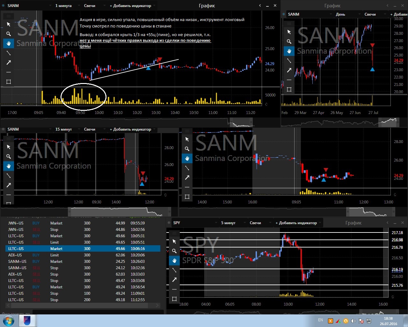Screen dimensions: 408x327
Task: Toggle the link circle beside SANM in the 1 минута header
Action: [3, 6]
